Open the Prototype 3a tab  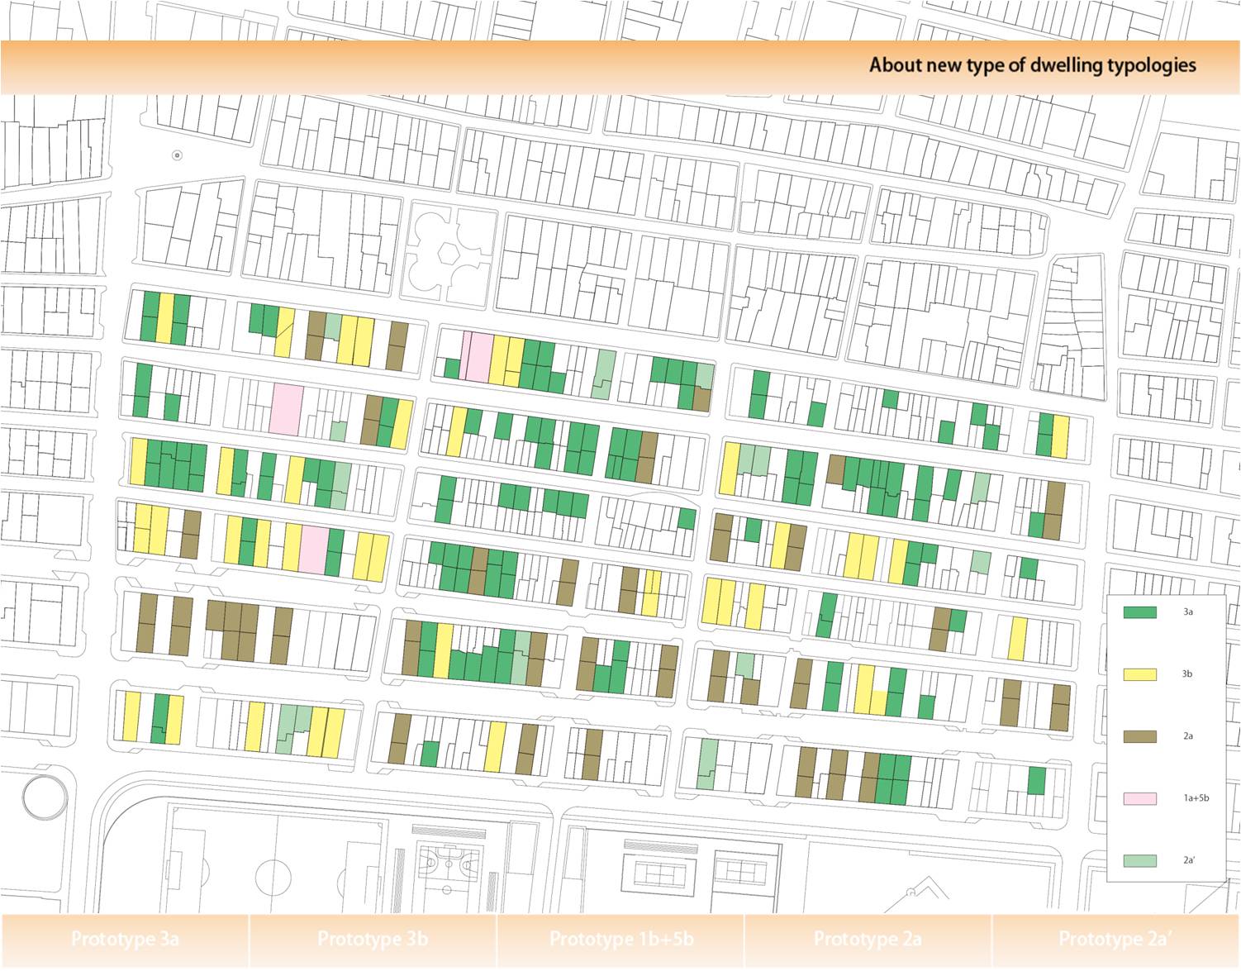[125, 940]
